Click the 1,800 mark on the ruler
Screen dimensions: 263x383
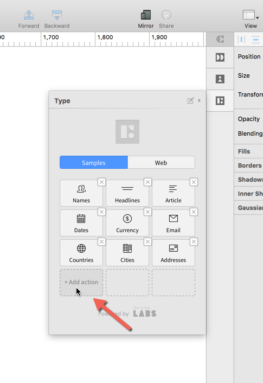click(105, 37)
